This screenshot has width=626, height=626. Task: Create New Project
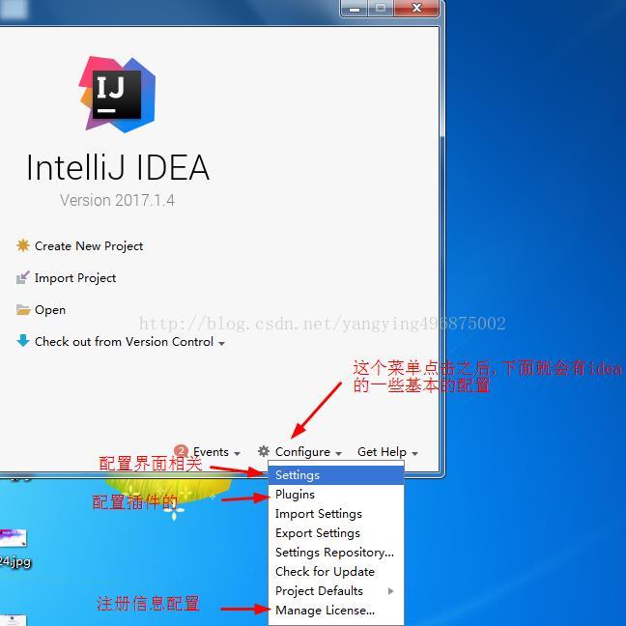tap(89, 246)
